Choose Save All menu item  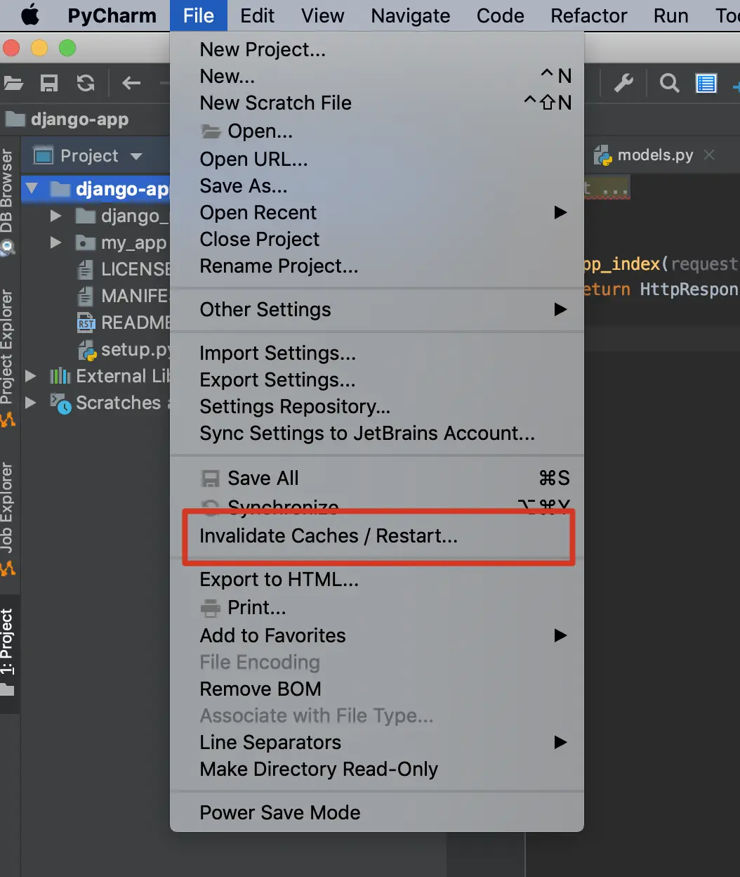point(377,478)
